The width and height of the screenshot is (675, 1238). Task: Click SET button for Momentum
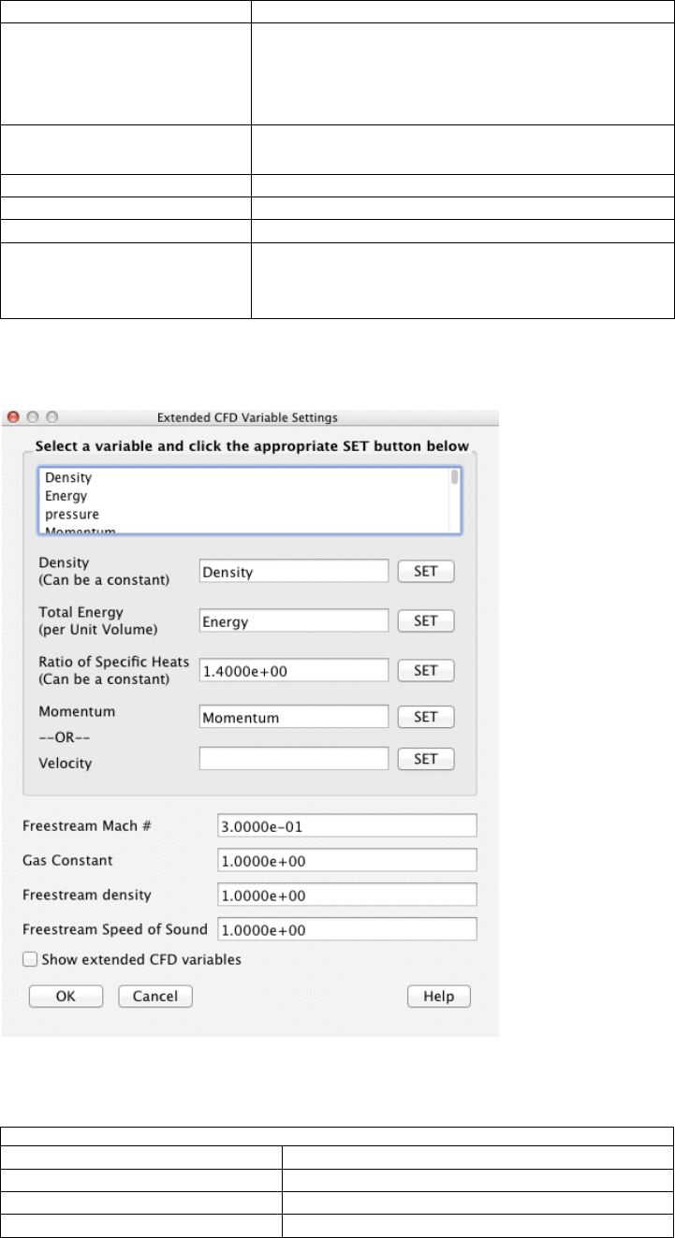pyautogui.click(x=426, y=717)
